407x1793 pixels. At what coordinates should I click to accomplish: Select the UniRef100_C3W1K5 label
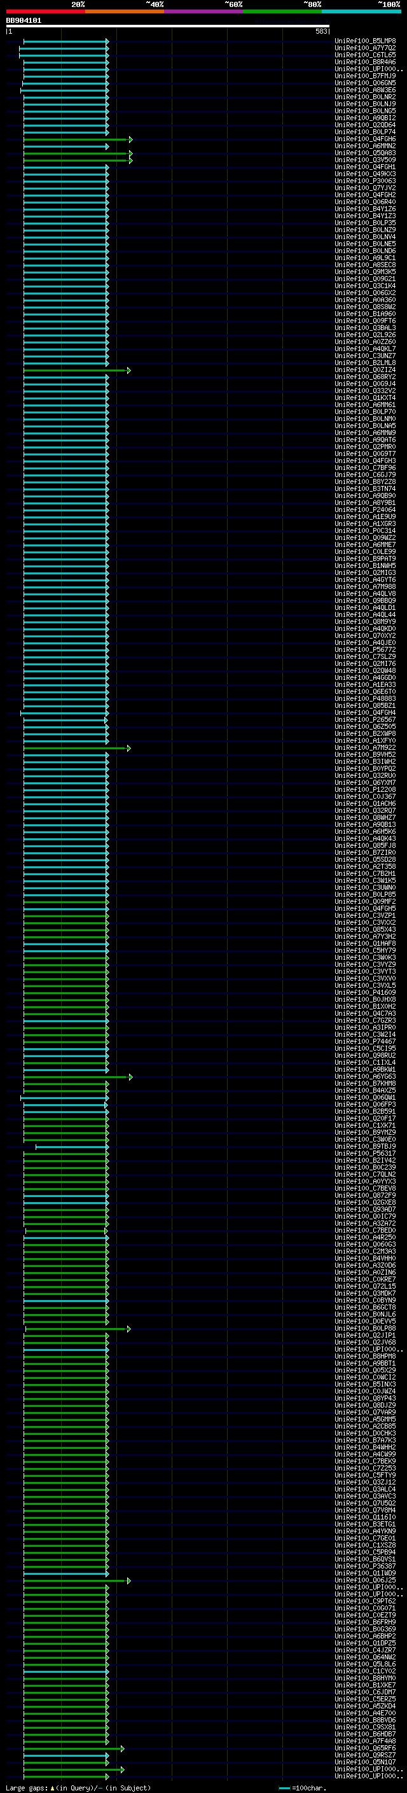tap(365, 880)
